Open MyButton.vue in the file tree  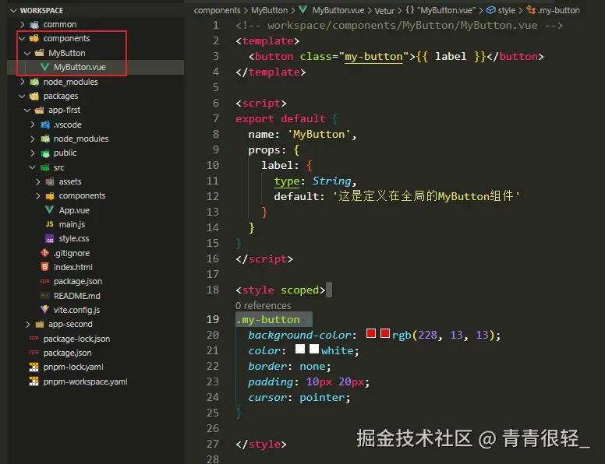80,67
